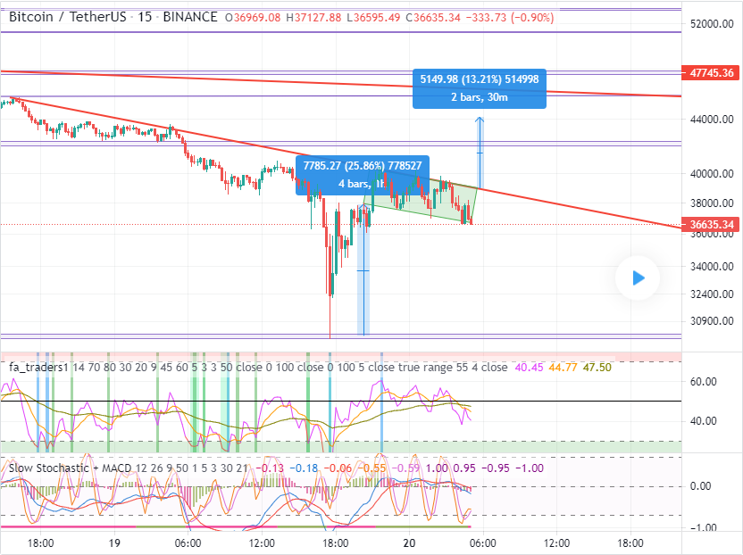Viewport: 743px width, 555px height.
Task: Select the 5149.98 (13.21%) measurement box
Action: point(479,88)
